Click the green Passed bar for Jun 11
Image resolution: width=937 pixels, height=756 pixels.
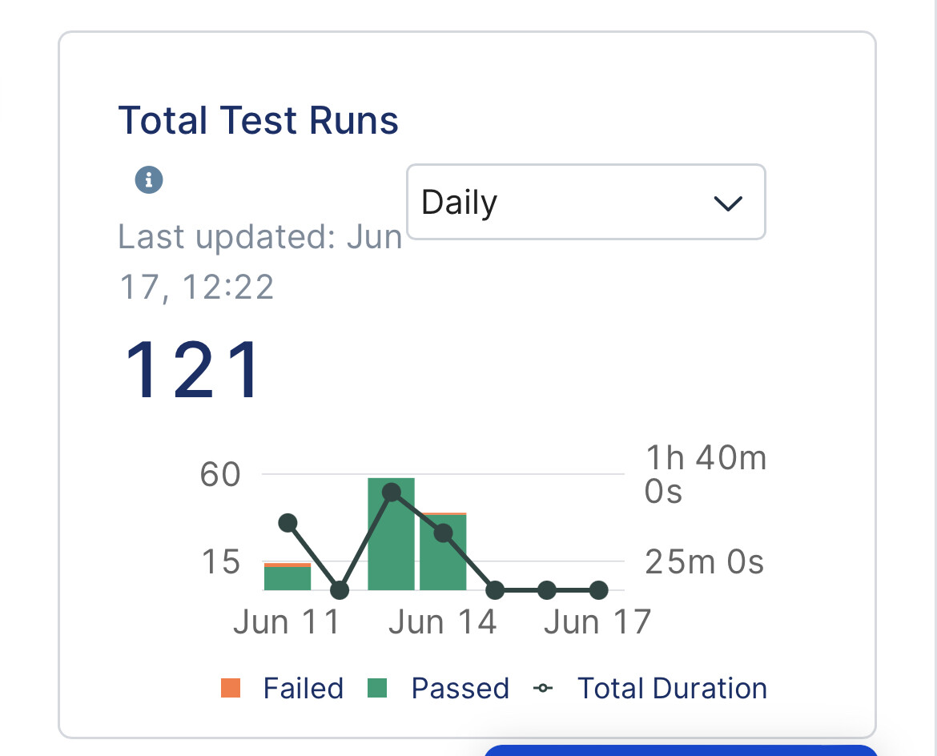coord(288,577)
